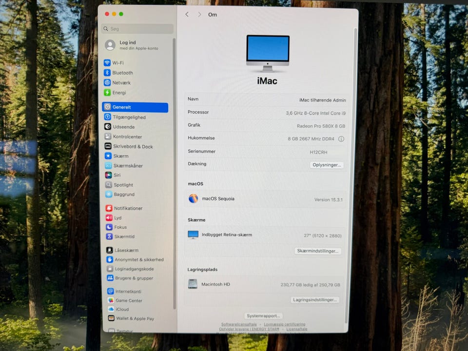Click the Oplysninger... coverage button
468x351 pixels.
[x=327, y=165]
